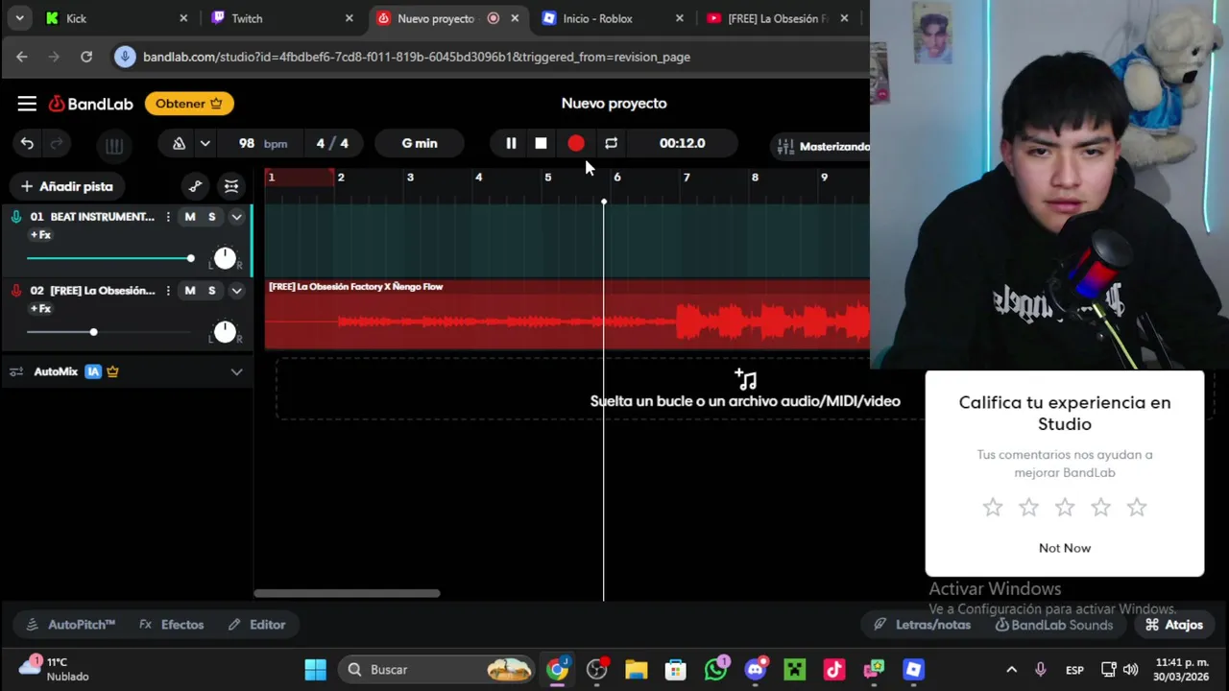The image size is (1229, 691).
Task: Click the horizontal timeline scrollbar
Action: pos(347,593)
